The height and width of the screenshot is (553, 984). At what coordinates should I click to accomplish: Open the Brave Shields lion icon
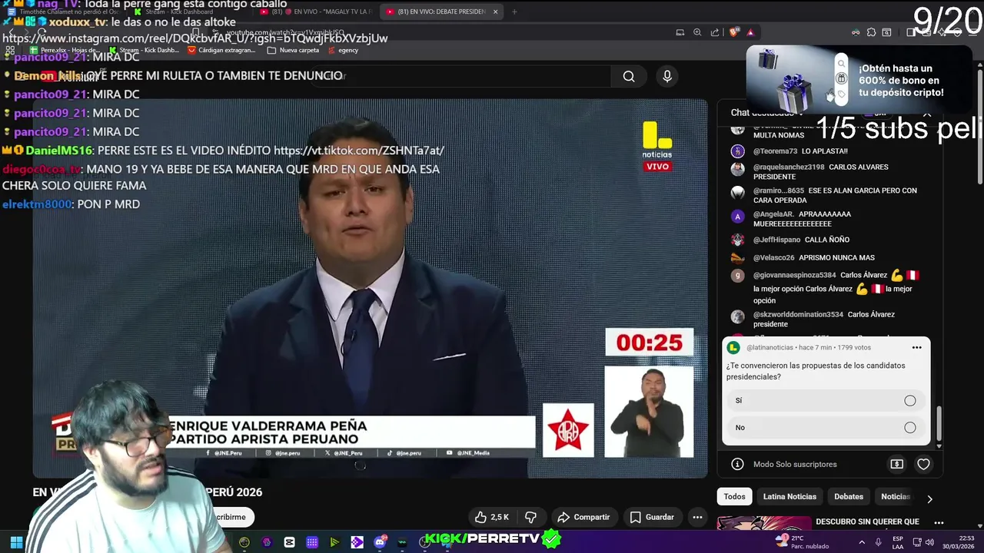[x=733, y=32]
